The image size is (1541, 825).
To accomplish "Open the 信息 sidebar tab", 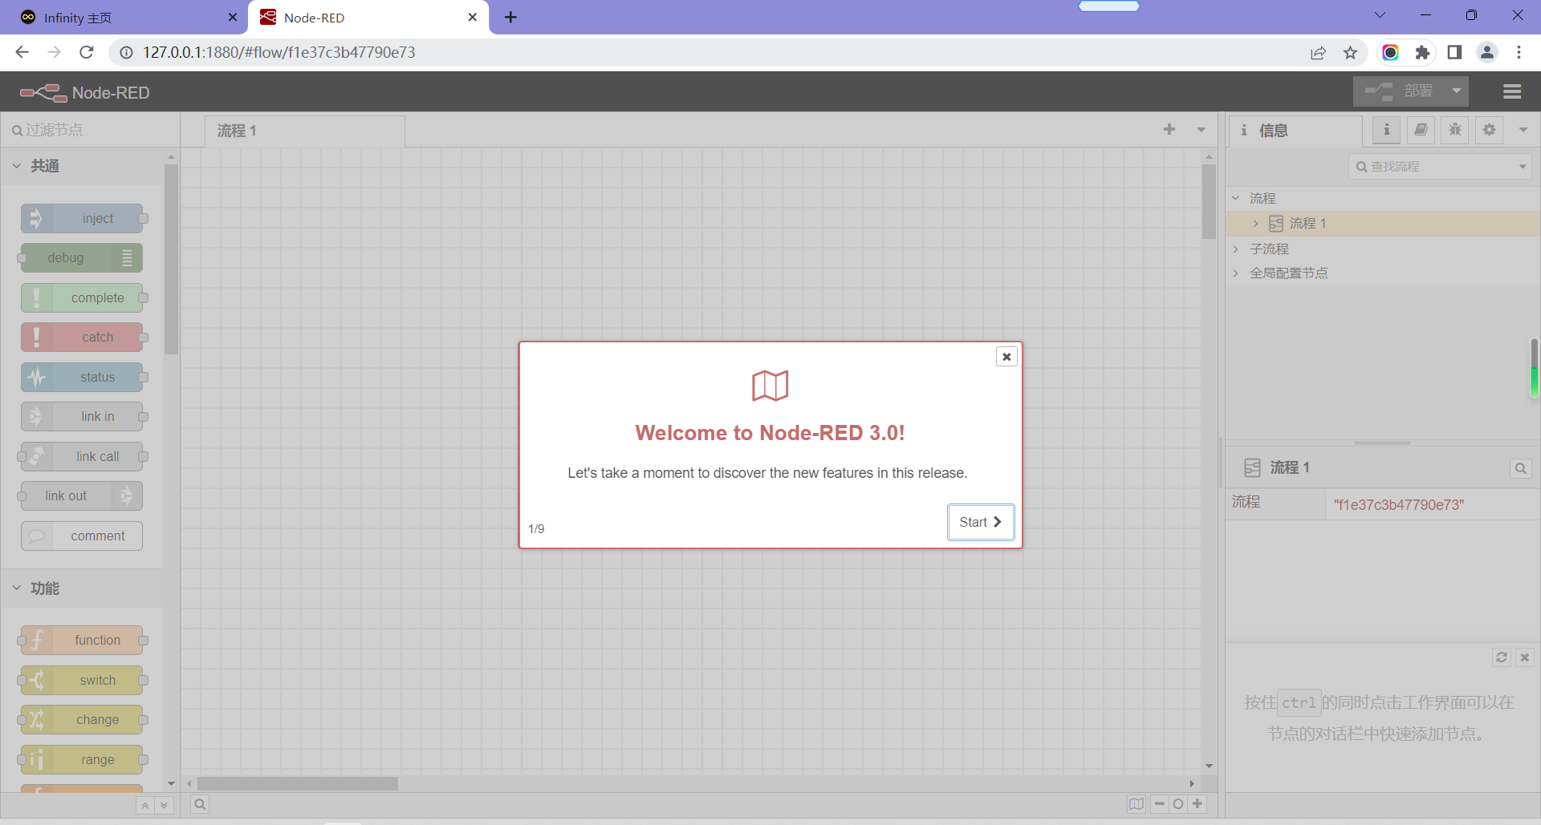I will 1295,131.
